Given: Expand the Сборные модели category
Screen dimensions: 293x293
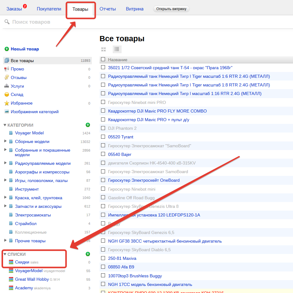Looking at the screenshot, I should tap(6, 141).
